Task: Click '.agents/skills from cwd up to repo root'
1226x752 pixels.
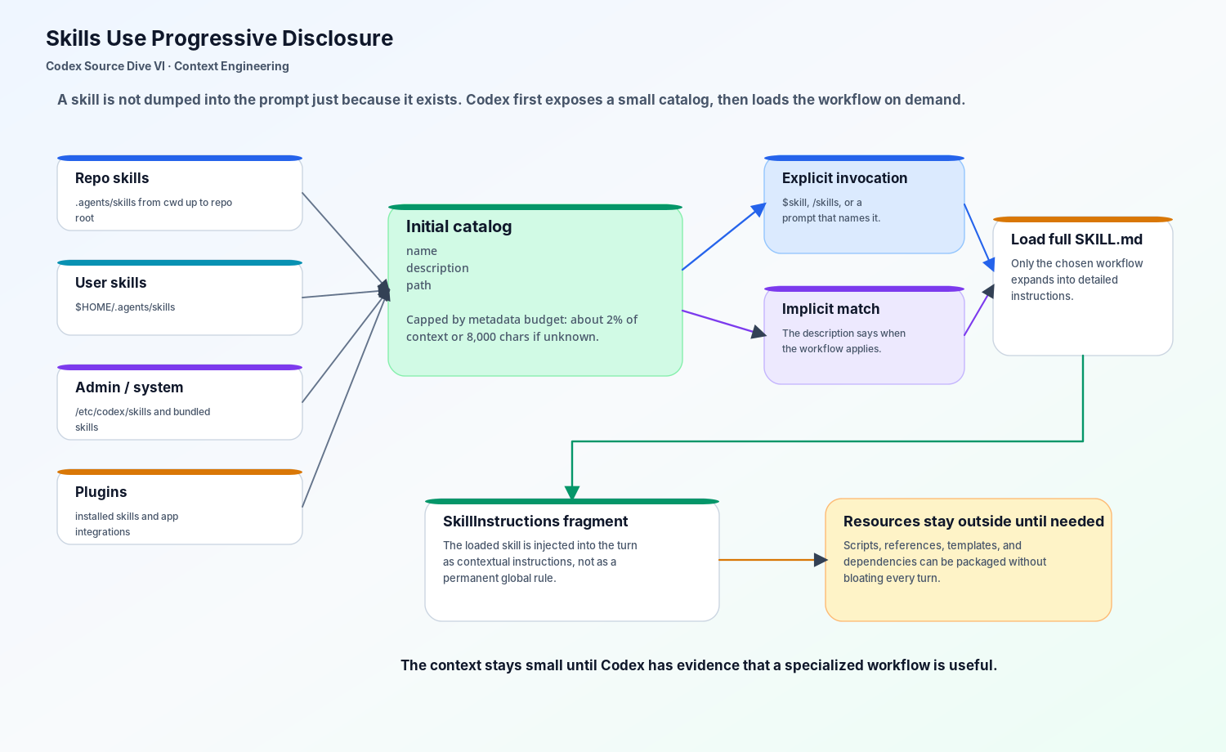Action: coord(154,210)
